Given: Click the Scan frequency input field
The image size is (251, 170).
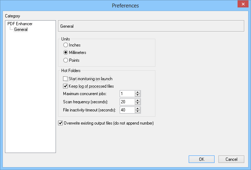Looking at the screenshot, I should click(127, 102).
